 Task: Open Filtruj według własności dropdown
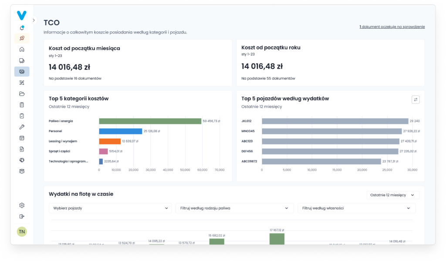click(357, 208)
